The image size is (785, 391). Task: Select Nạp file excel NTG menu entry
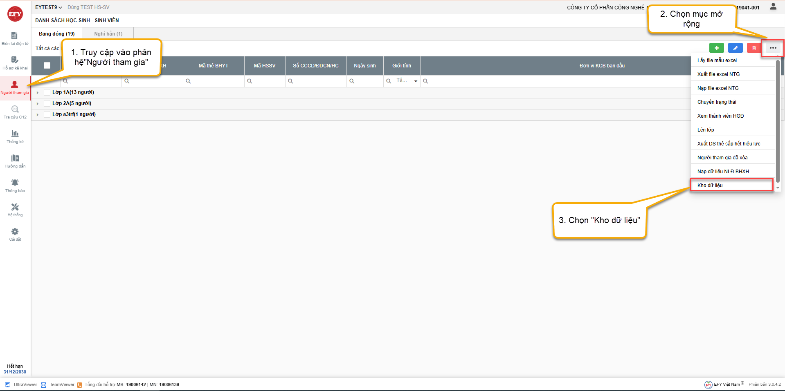click(x=733, y=88)
